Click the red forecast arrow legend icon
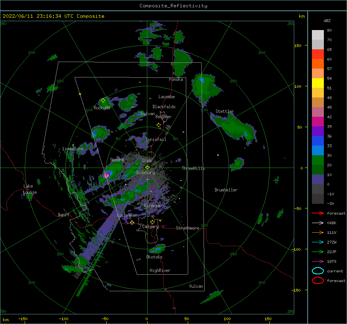This screenshot has height=324, width=347. click(x=318, y=213)
